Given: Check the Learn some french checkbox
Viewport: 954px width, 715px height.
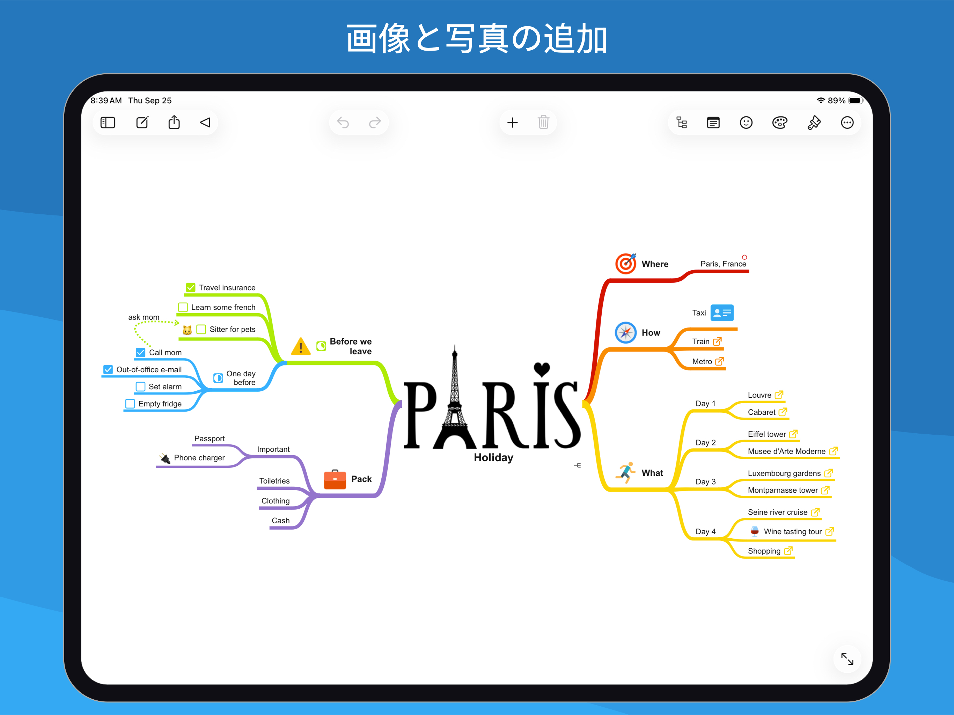Looking at the screenshot, I should [x=183, y=308].
